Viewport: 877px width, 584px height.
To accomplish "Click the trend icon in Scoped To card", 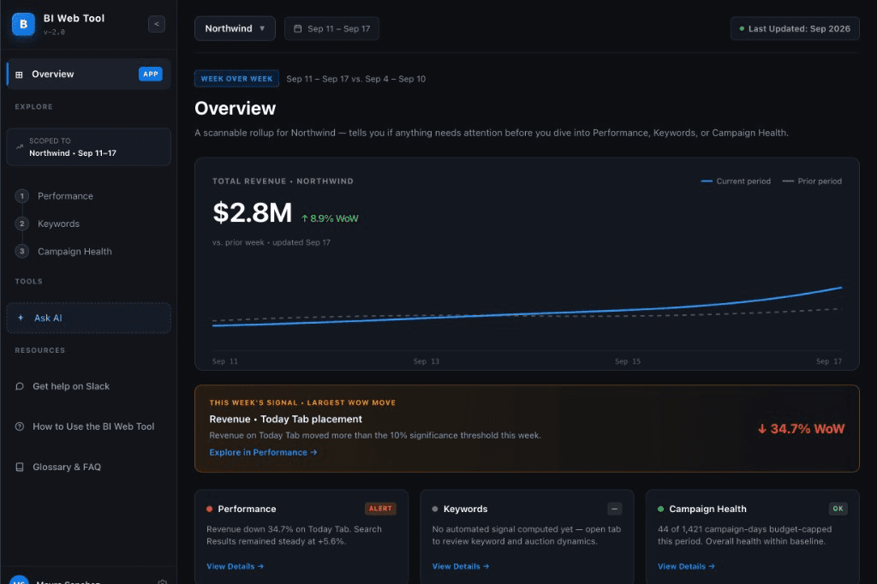I will click(x=20, y=147).
